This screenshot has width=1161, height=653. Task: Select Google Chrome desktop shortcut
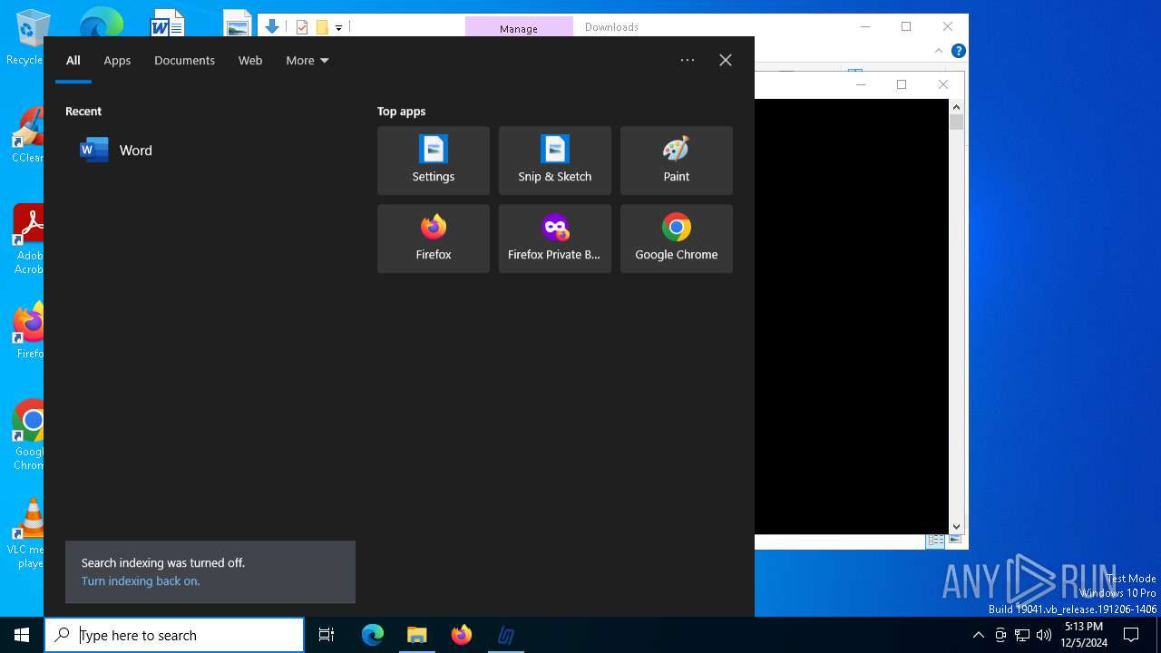(x=28, y=435)
